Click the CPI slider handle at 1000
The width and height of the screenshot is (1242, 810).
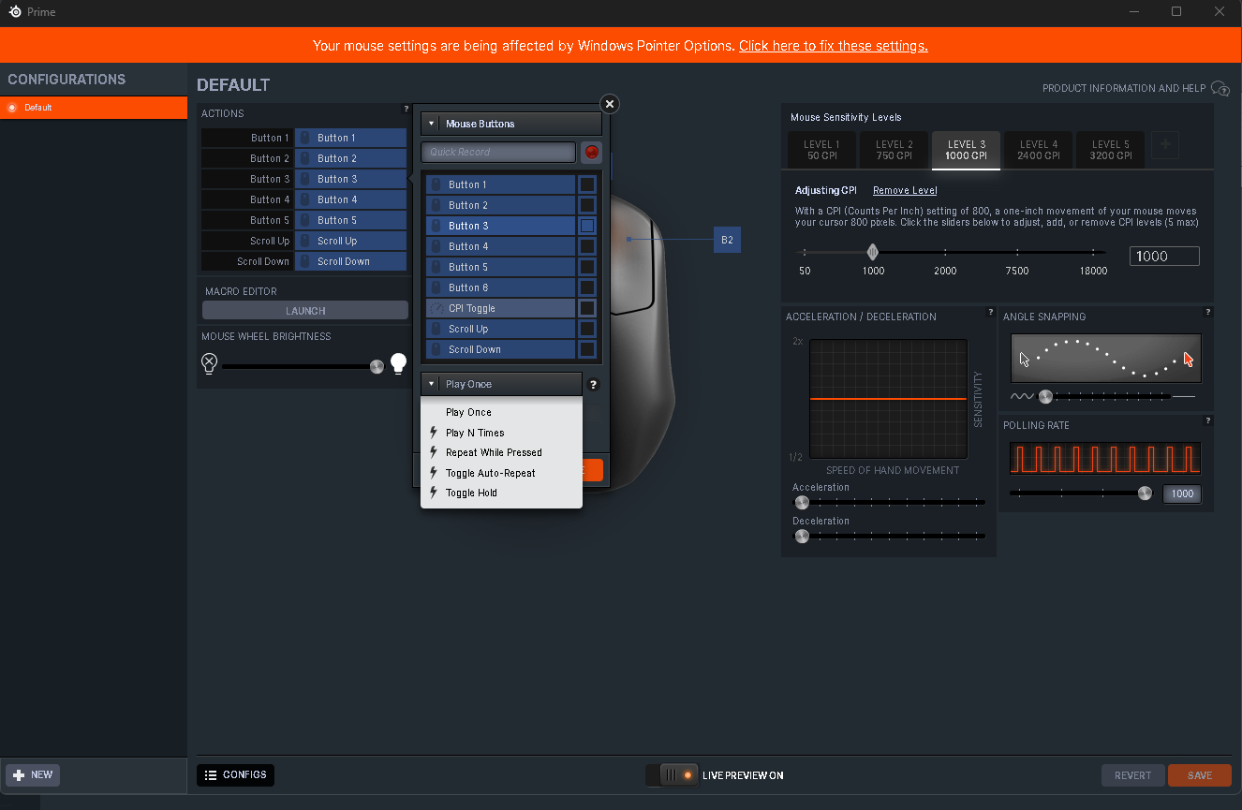873,252
